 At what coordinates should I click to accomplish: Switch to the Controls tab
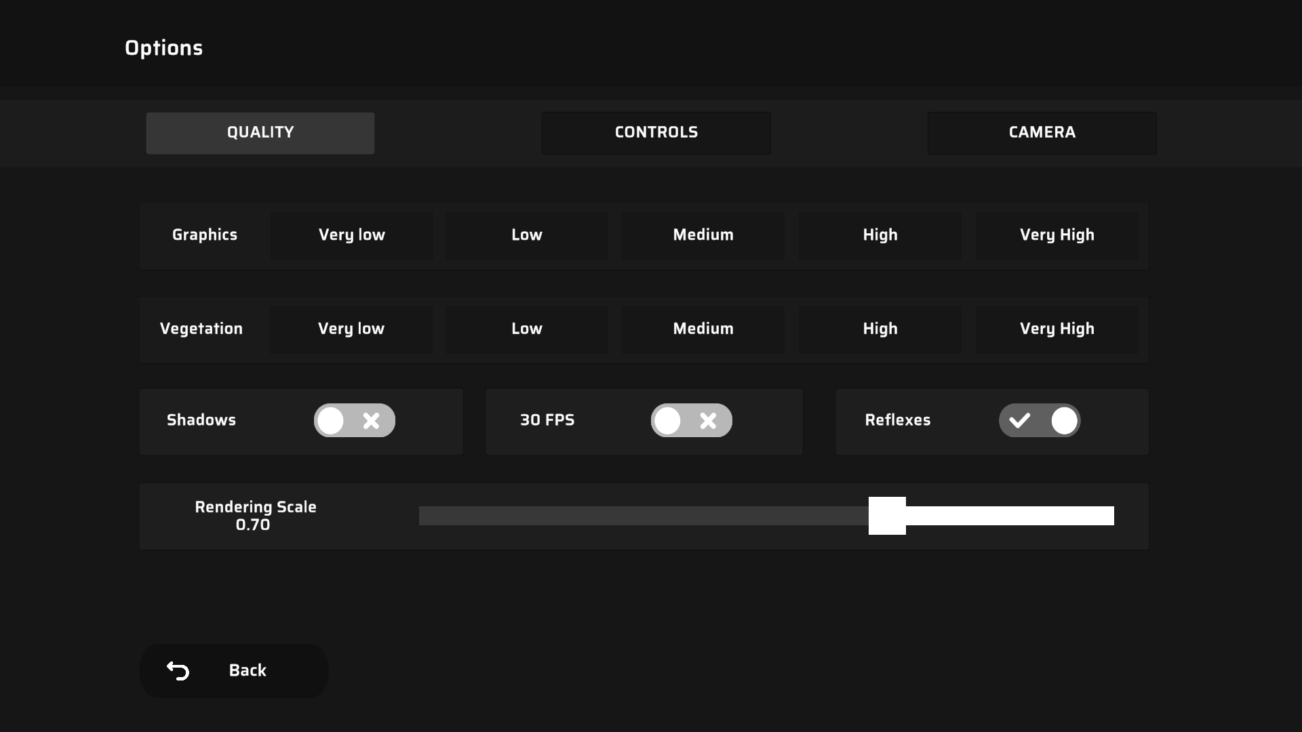(656, 132)
